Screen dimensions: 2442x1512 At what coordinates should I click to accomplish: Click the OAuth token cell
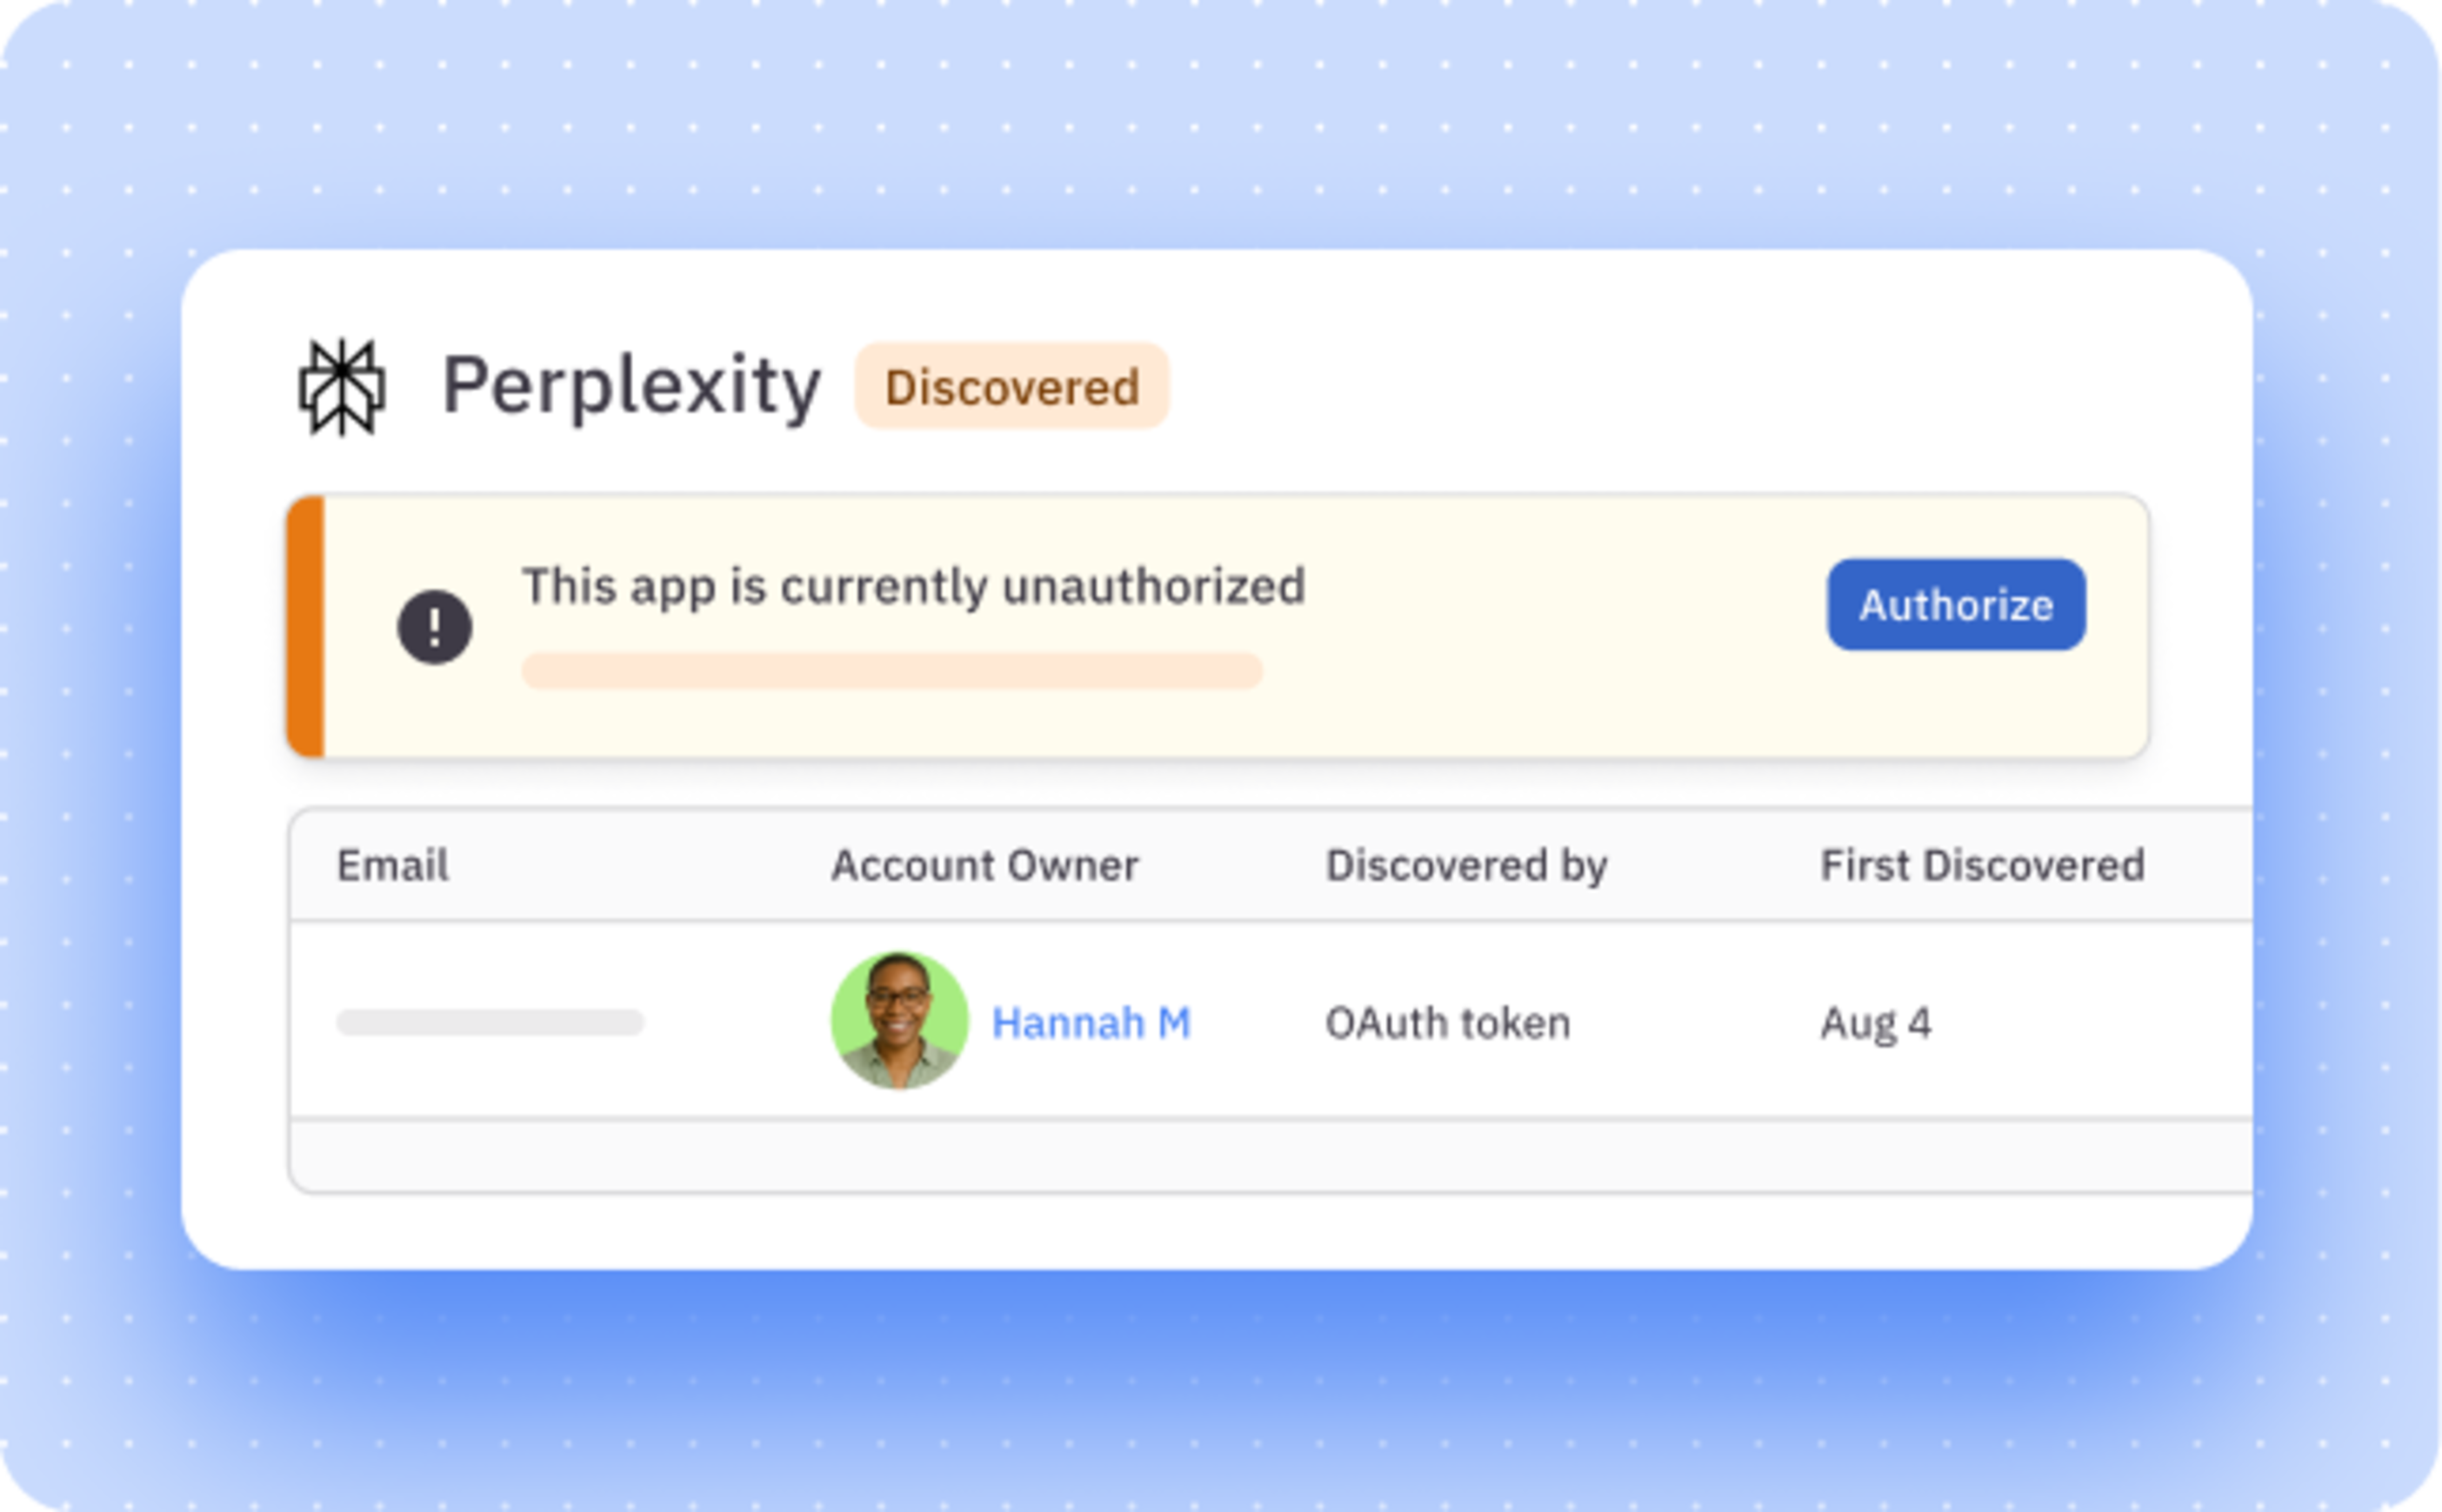point(1447,1023)
